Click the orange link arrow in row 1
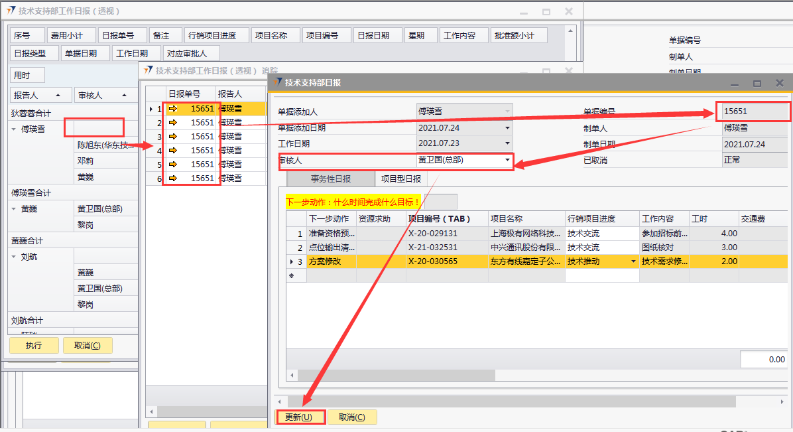The image size is (793, 432). click(173, 108)
